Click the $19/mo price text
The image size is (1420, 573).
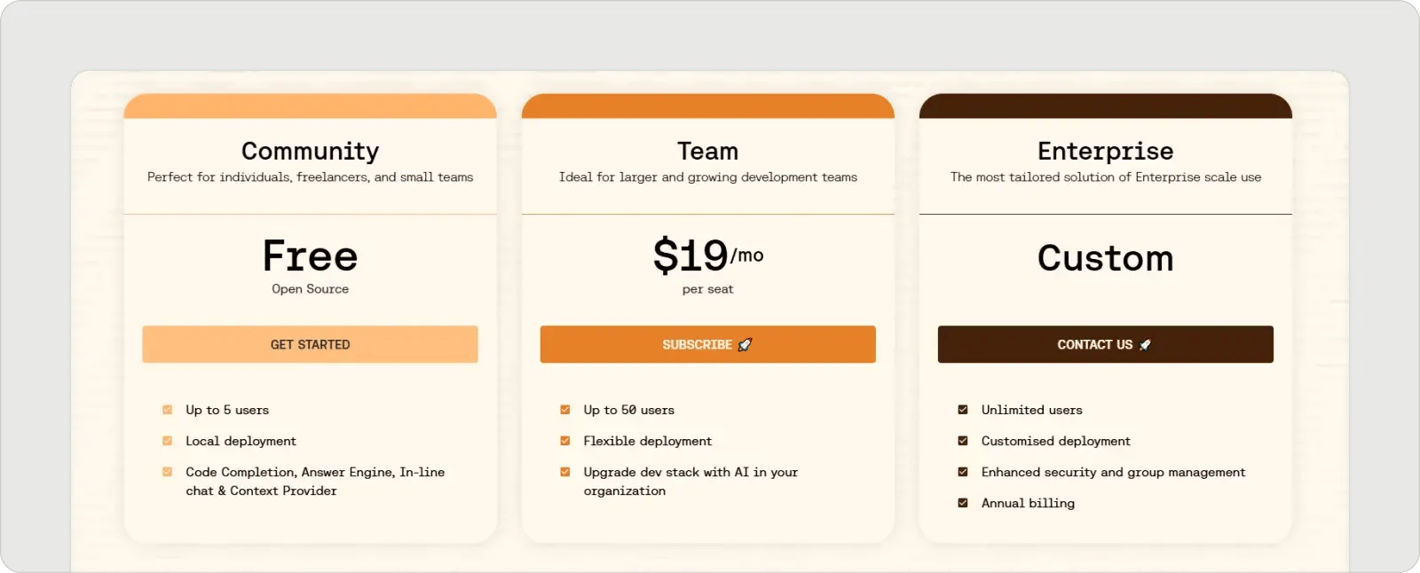707,255
